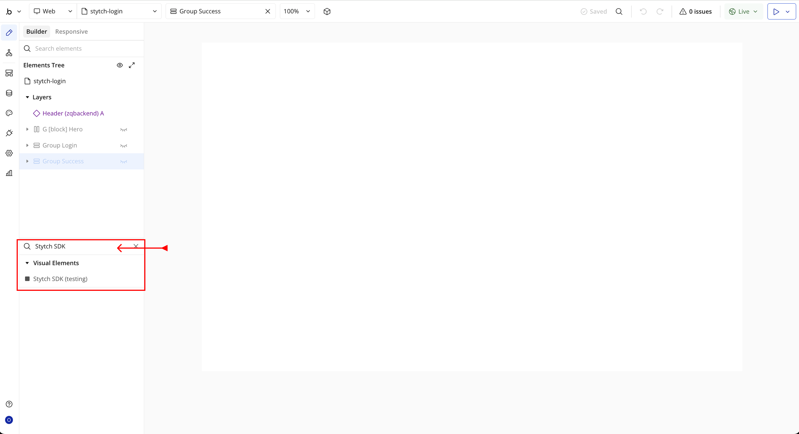Show the hidden Group Login element
The image size is (799, 434).
click(x=123, y=145)
